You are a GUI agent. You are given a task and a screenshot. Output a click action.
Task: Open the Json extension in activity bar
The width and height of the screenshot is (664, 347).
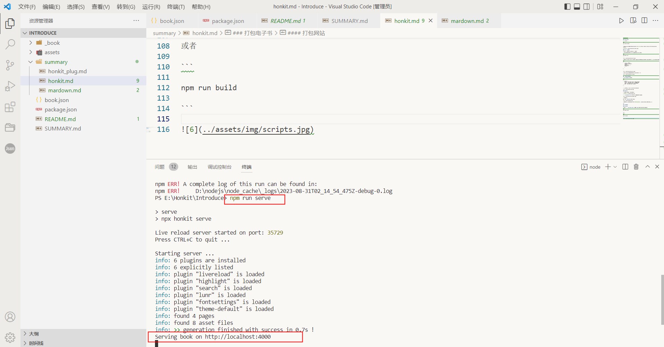(10, 149)
